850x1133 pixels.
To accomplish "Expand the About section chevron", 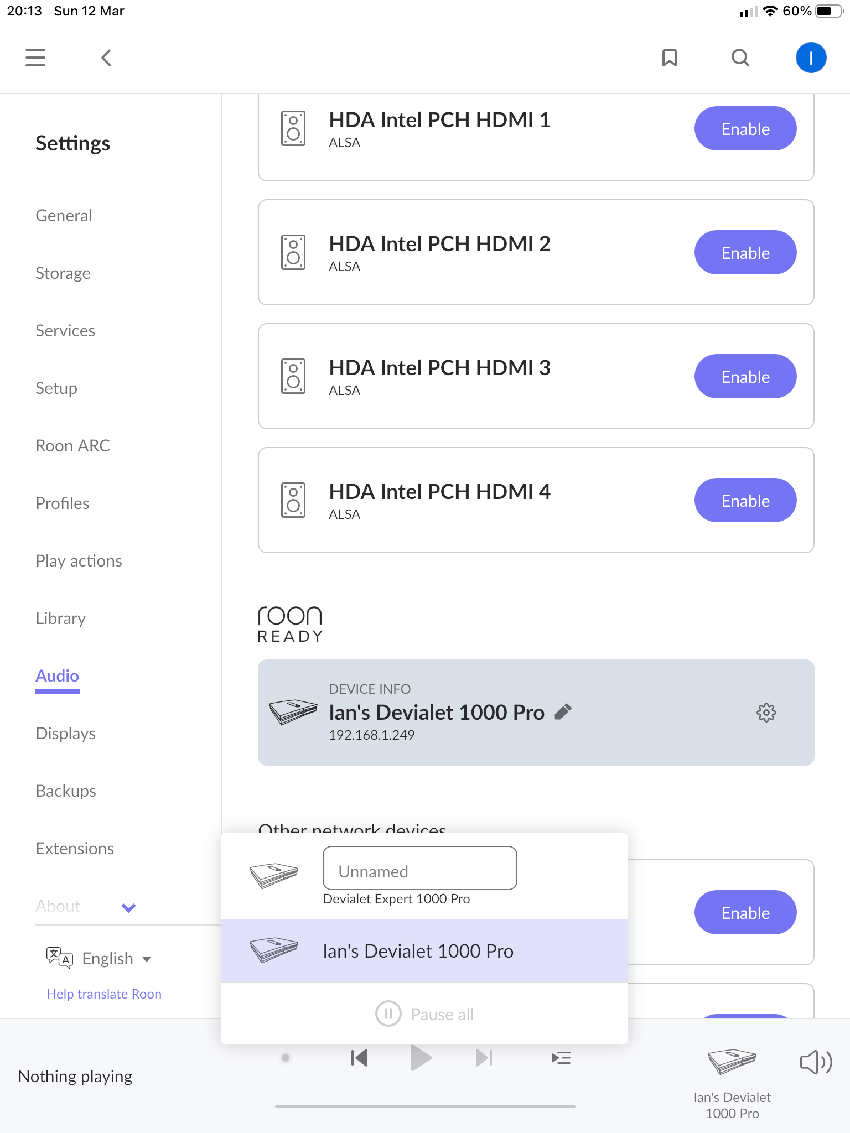I will pyautogui.click(x=128, y=907).
